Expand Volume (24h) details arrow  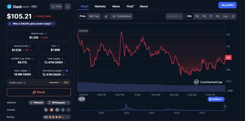[x=31, y=50]
